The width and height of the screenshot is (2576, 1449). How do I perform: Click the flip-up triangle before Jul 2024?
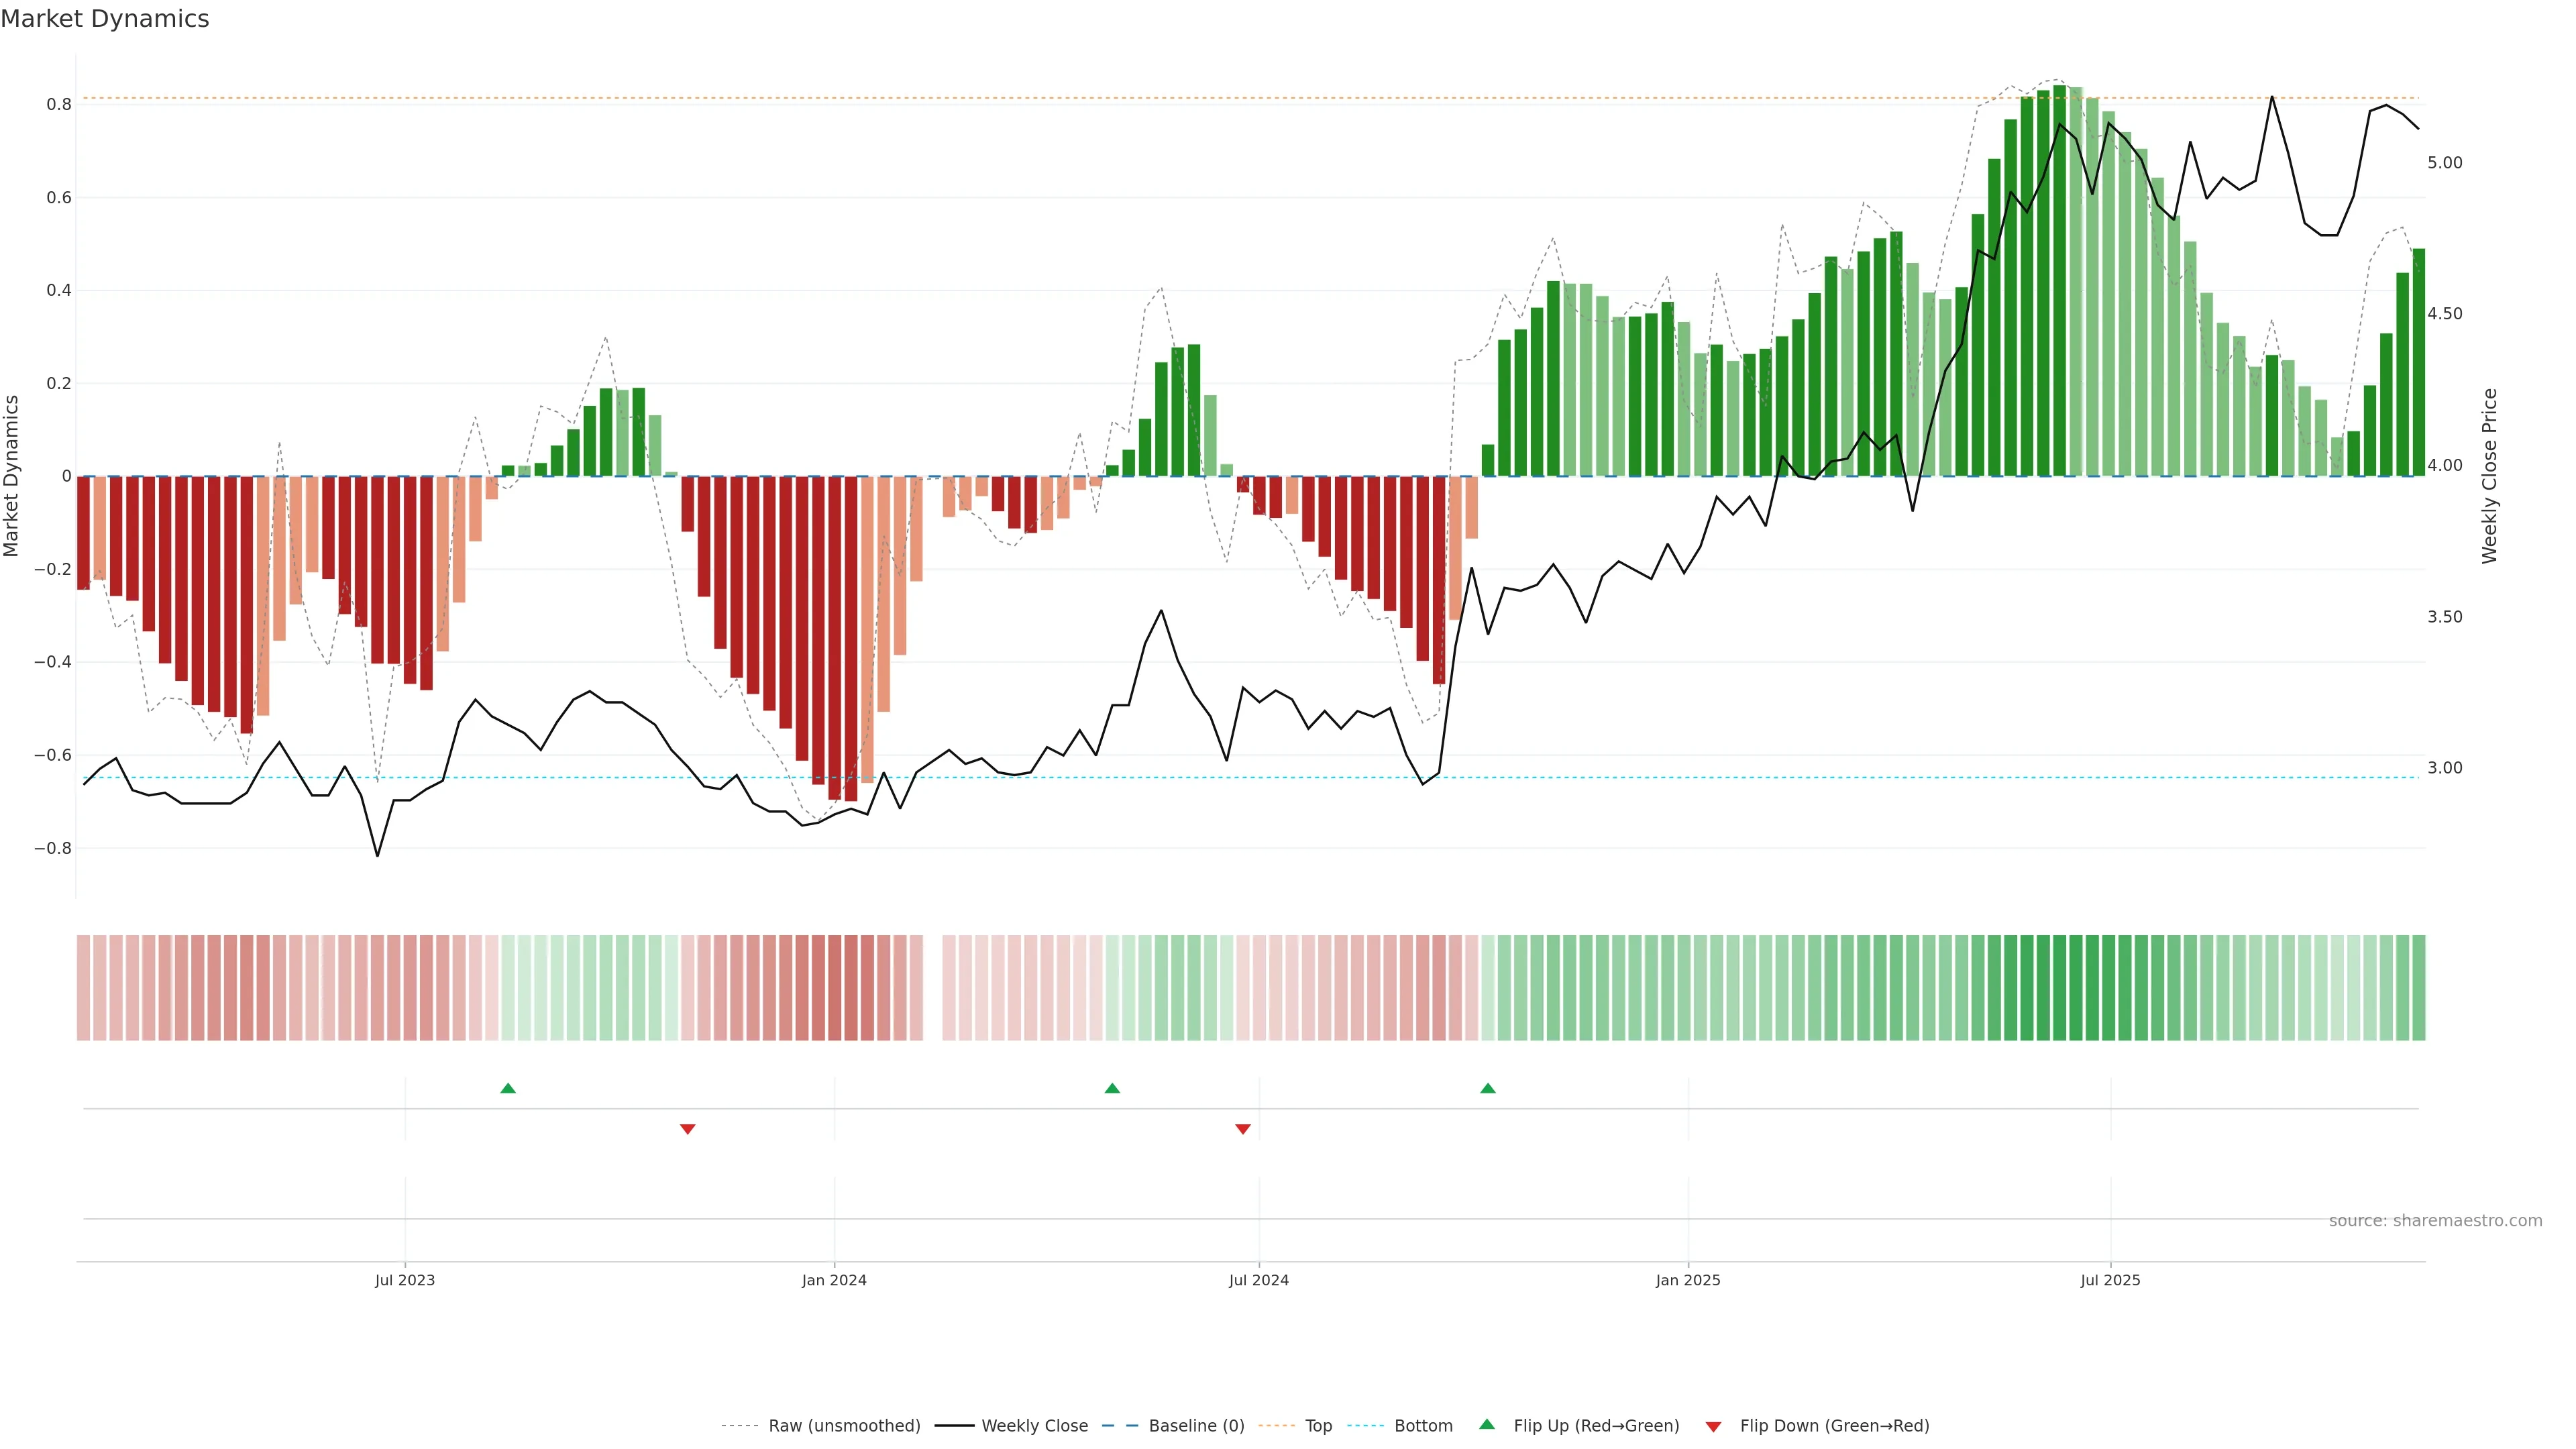pyautogui.click(x=1112, y=1088)
